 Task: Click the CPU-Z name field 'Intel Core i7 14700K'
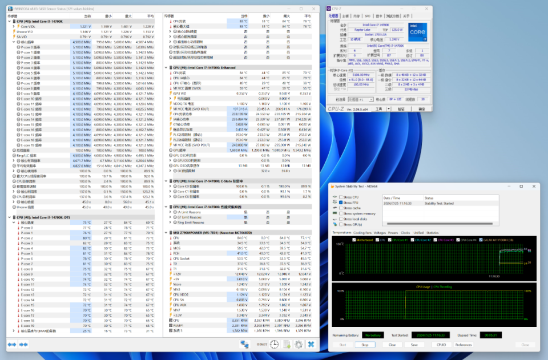[376, 25]
